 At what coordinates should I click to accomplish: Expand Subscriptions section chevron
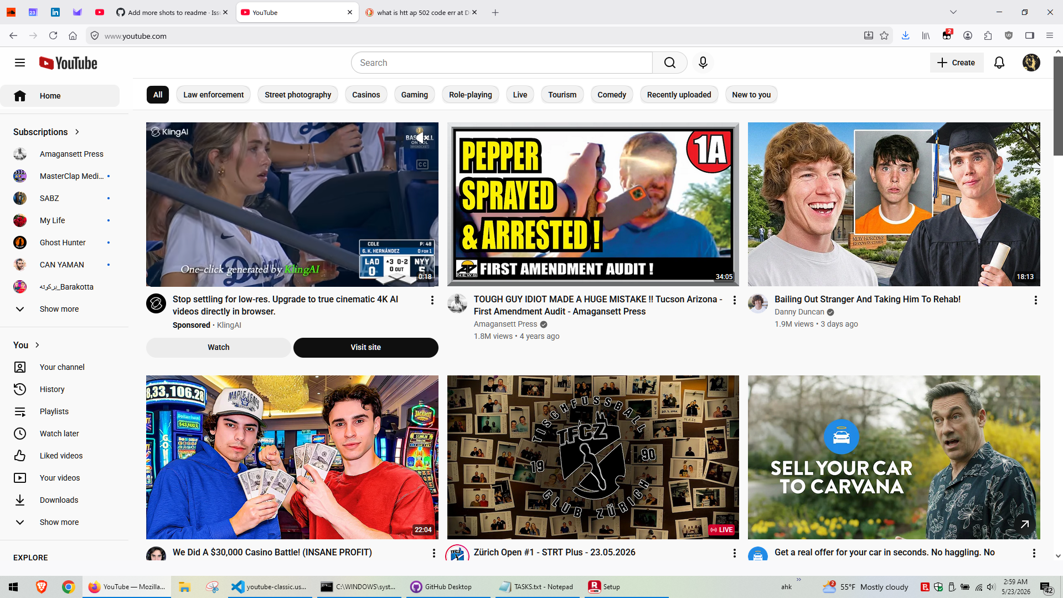pos(77,132)
